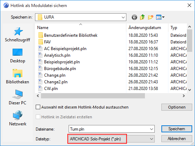Open the View menu dropdown
The image size is (195, 146).
pos(160,17)
